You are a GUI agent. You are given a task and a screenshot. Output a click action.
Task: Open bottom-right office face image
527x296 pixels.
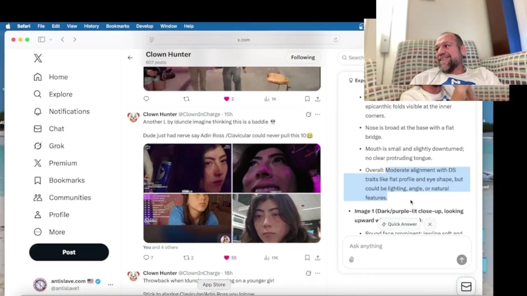click(276, 218)
